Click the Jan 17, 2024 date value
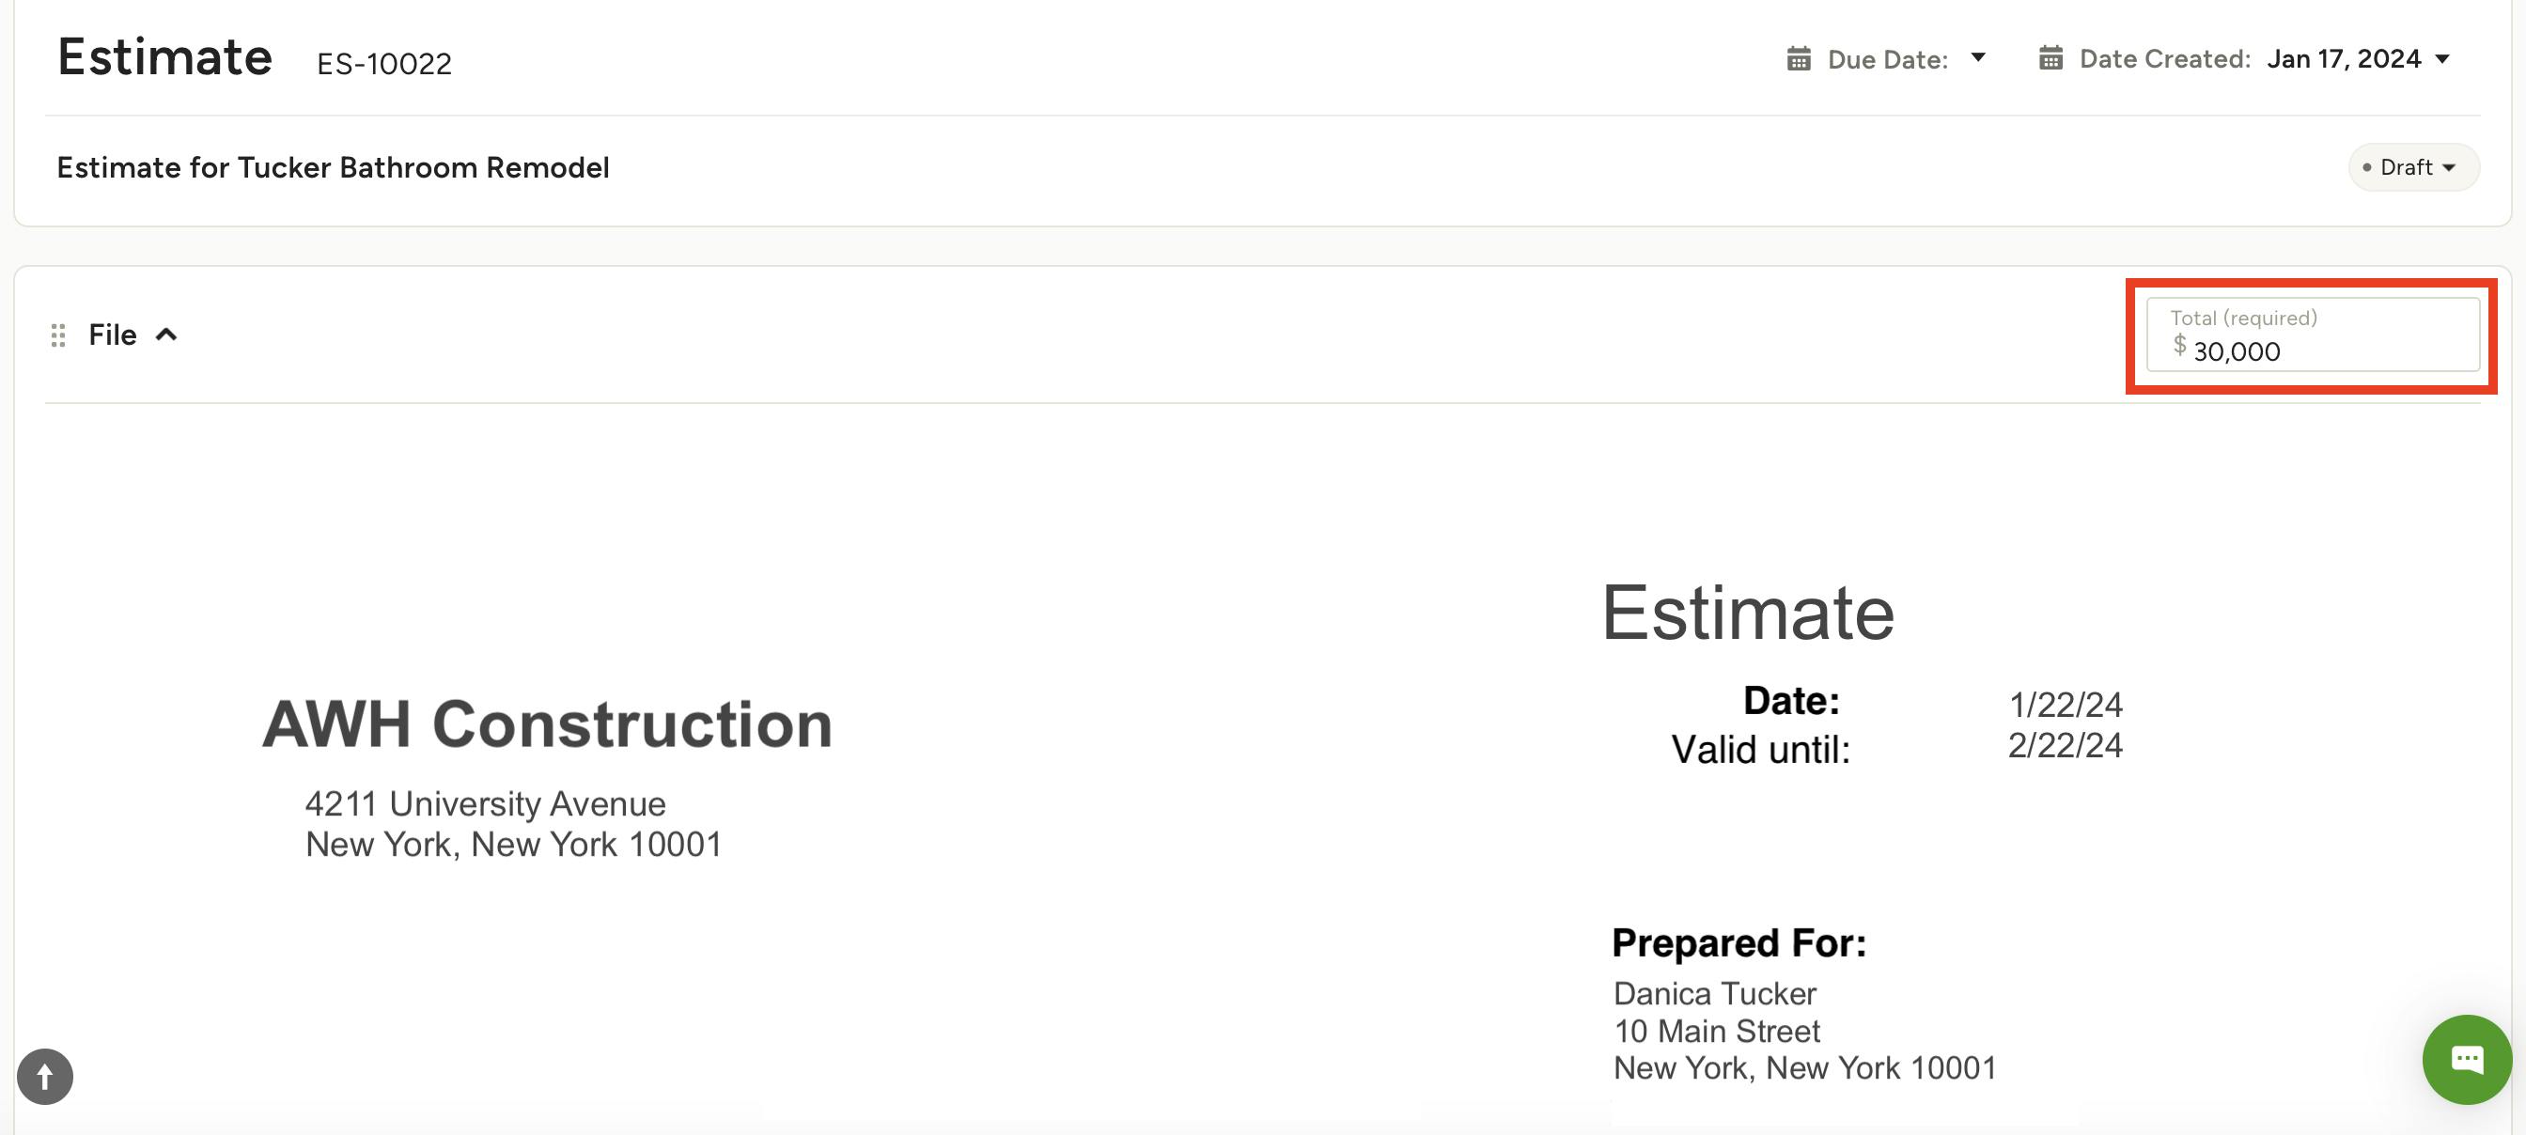This screenshot has height=1135, width=2526. pos(2344,59)
